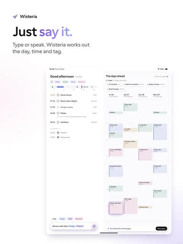183x244 pixels.
Task: Open the Lunch with Maya event
Action: pos(116,152)
